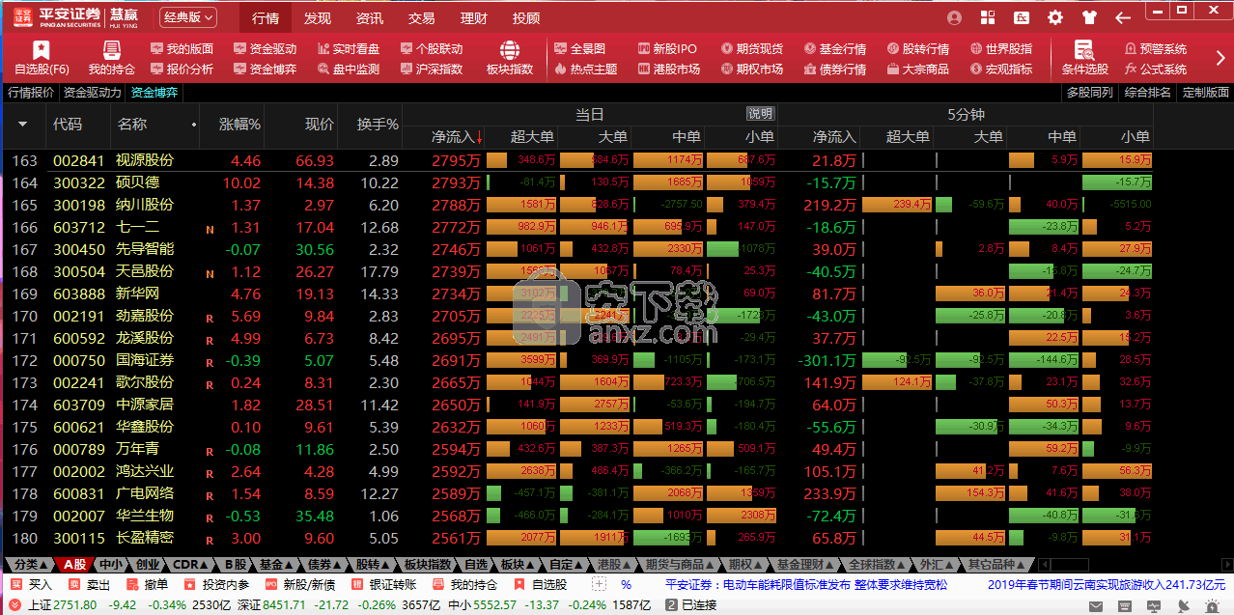1234x615 pixels.
Task: Open 世界股指 toolbar item
Action: coord(1000,48)
